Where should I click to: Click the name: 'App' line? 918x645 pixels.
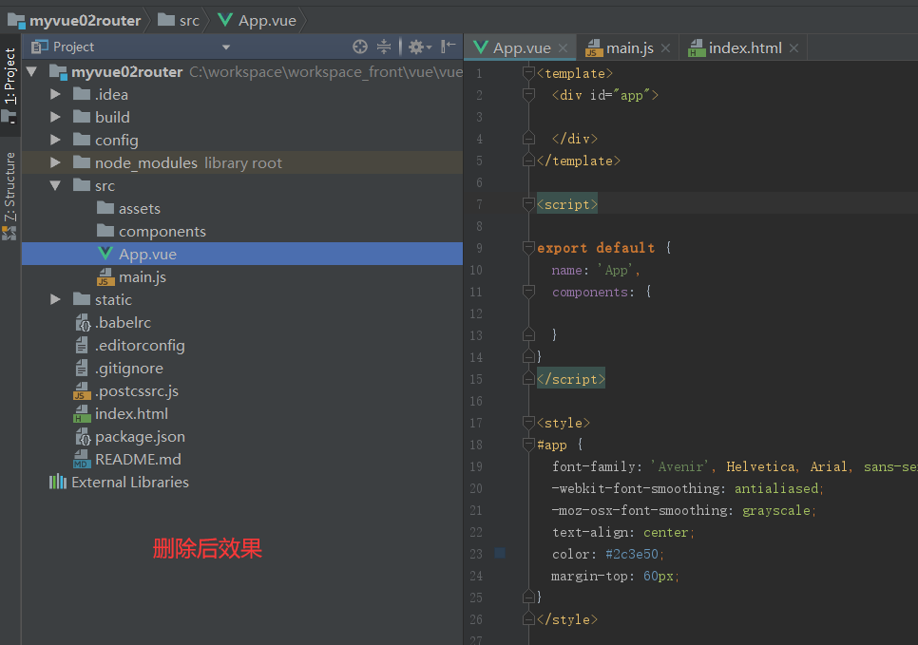pyautogui.click(x=596, y=270)
